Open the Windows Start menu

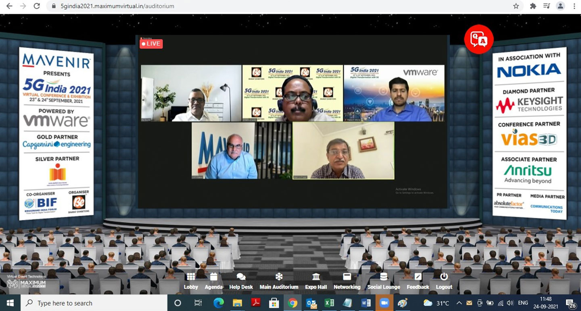point(10,303)
